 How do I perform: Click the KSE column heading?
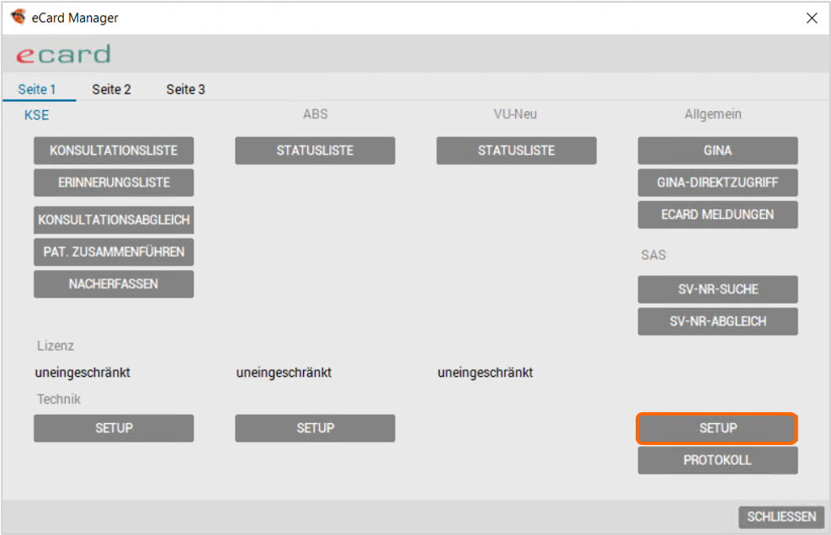36,115
